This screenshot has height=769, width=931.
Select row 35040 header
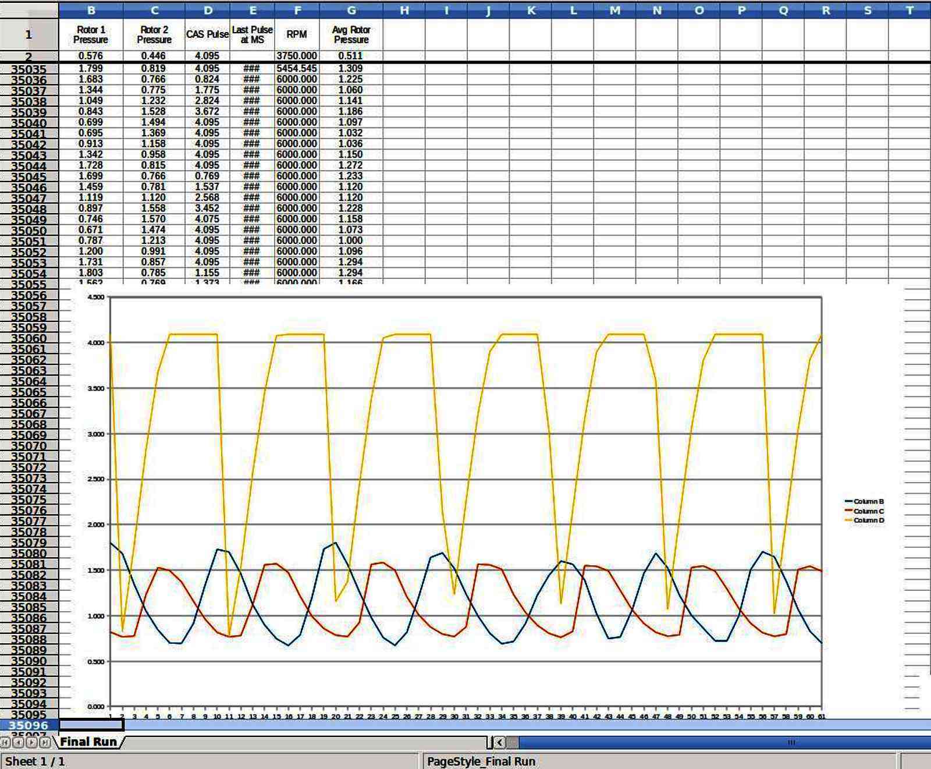coord(29,123)
